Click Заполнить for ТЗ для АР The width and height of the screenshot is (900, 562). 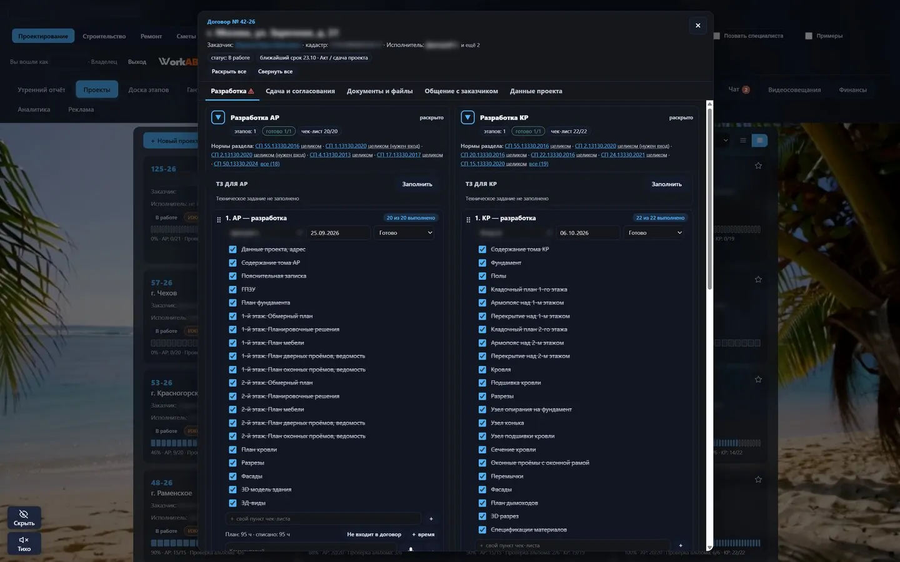(417, 184)
